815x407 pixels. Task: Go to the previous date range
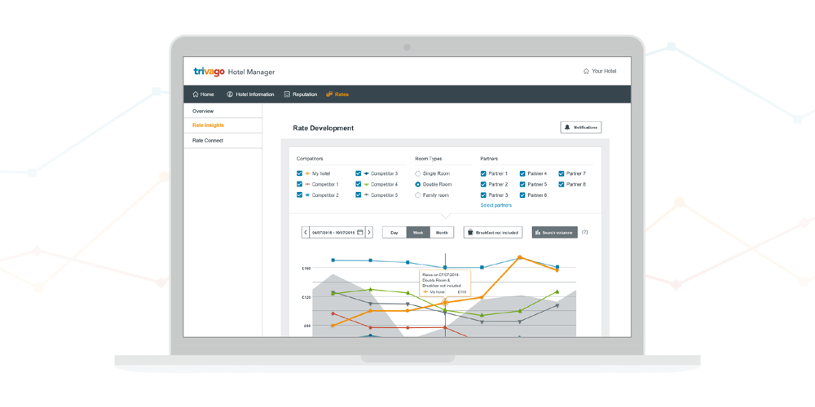(306, 233)
